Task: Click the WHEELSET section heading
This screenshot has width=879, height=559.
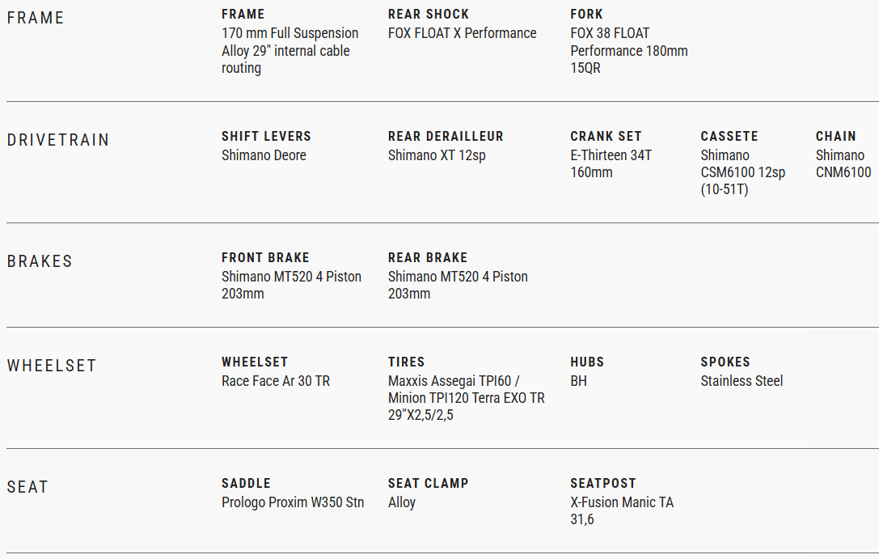Action: tap(52, 366)
